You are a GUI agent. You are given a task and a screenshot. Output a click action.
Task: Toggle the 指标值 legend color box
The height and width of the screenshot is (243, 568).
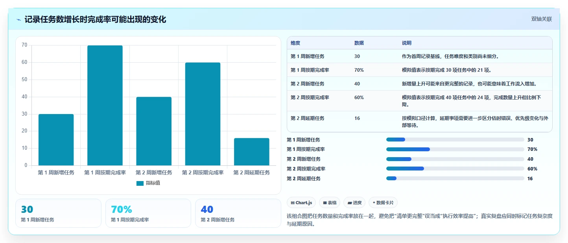[x=140, y=183]
